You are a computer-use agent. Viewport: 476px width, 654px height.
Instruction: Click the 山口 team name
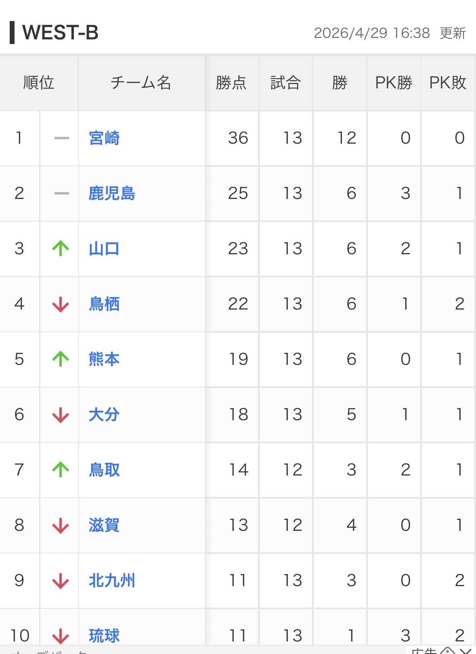coord(104,249)
